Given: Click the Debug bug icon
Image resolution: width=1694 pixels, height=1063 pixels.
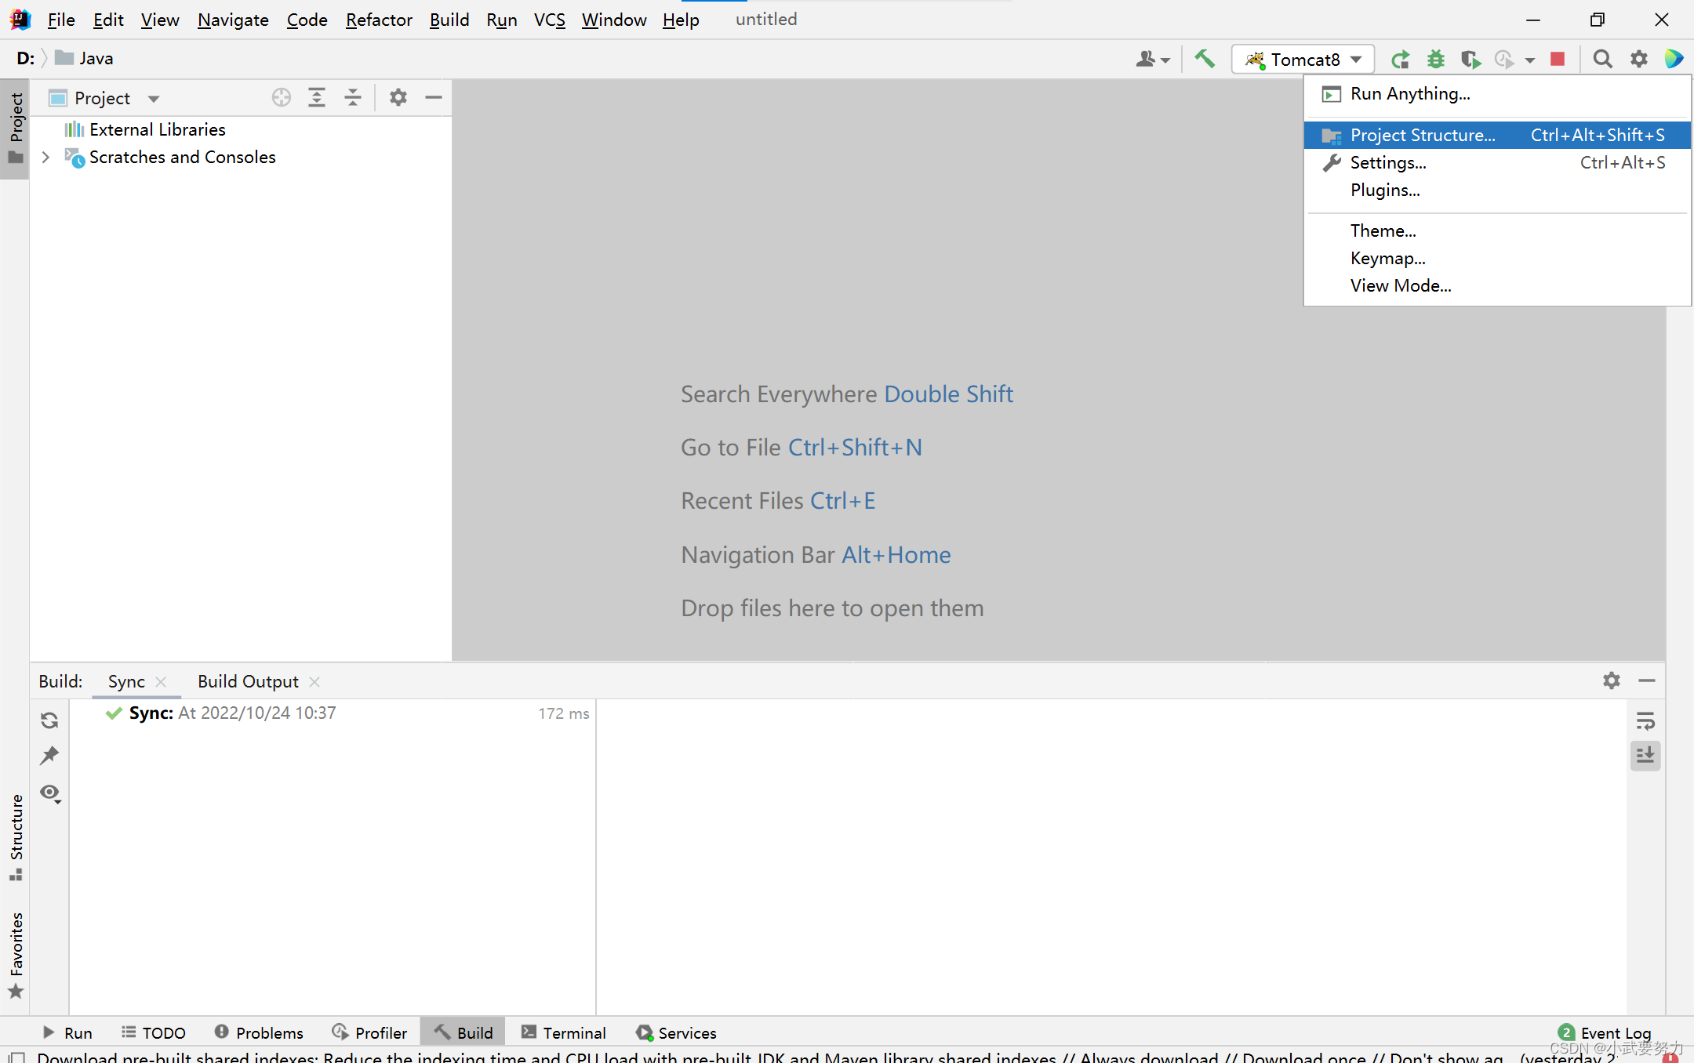Looking at the screenshot, I should pyautogui.click(x=1435, y=59).
